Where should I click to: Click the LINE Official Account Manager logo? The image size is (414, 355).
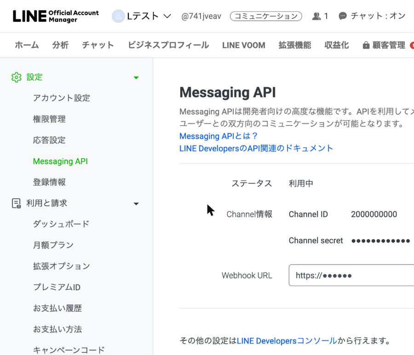(56, 17)
